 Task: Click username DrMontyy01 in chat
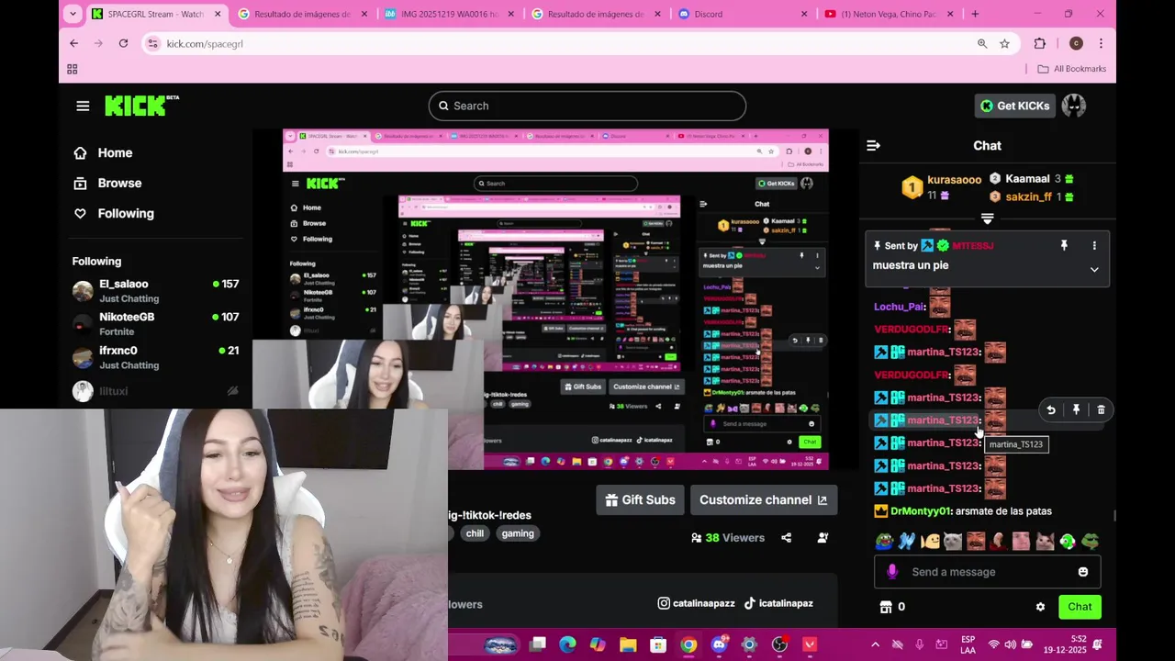point(921,511)
